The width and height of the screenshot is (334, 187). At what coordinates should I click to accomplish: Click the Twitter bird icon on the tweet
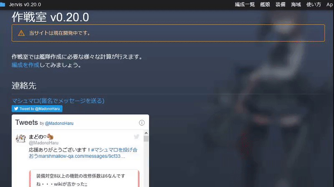137,136
